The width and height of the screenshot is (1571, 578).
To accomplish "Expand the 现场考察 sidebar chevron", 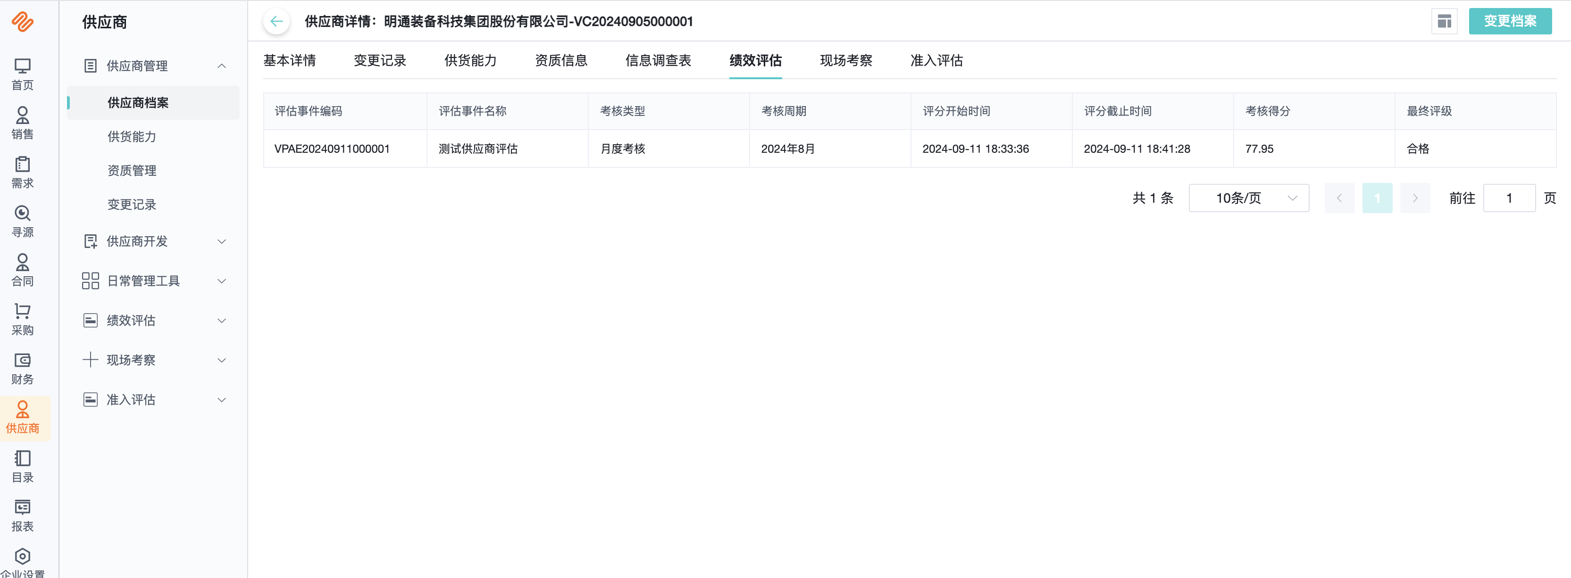I will click(222, 360).
